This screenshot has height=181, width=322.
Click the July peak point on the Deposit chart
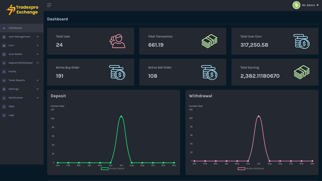121,116
